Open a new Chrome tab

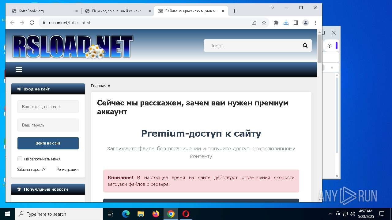click(x=235, y=11)
